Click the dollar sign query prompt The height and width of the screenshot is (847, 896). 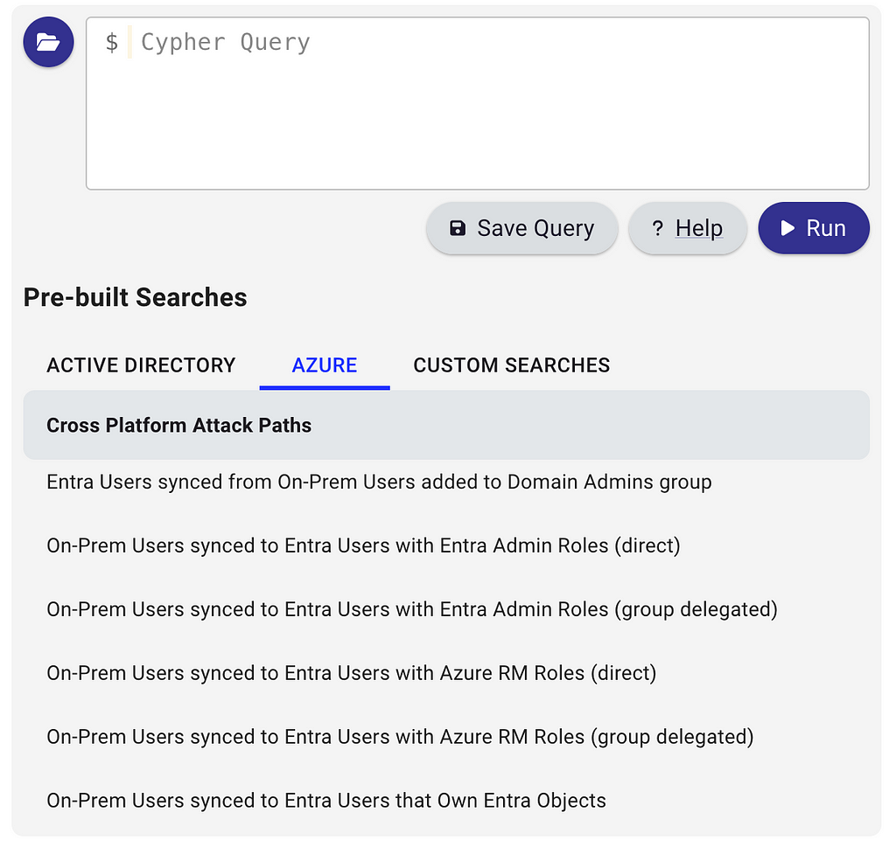(112, 42)
